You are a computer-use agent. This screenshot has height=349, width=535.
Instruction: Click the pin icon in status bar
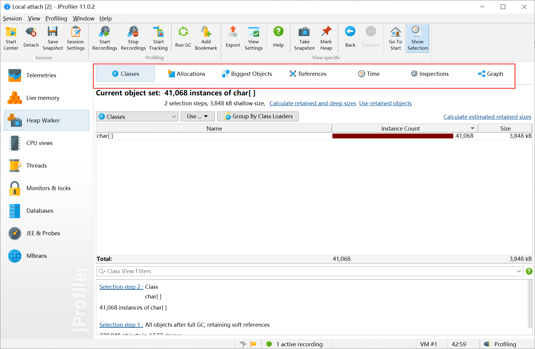tap(243, 344)
